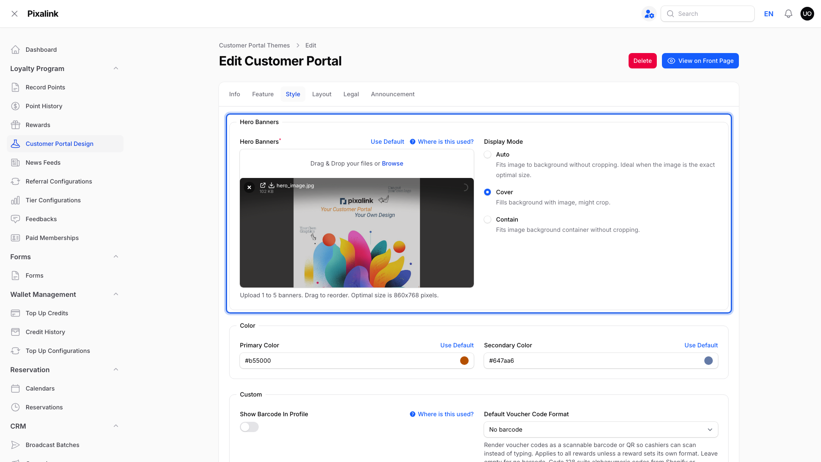Switch to the Layout tab
Image resolution: width=821 pixels, height=462 pixels.
[x=322, y=94]
